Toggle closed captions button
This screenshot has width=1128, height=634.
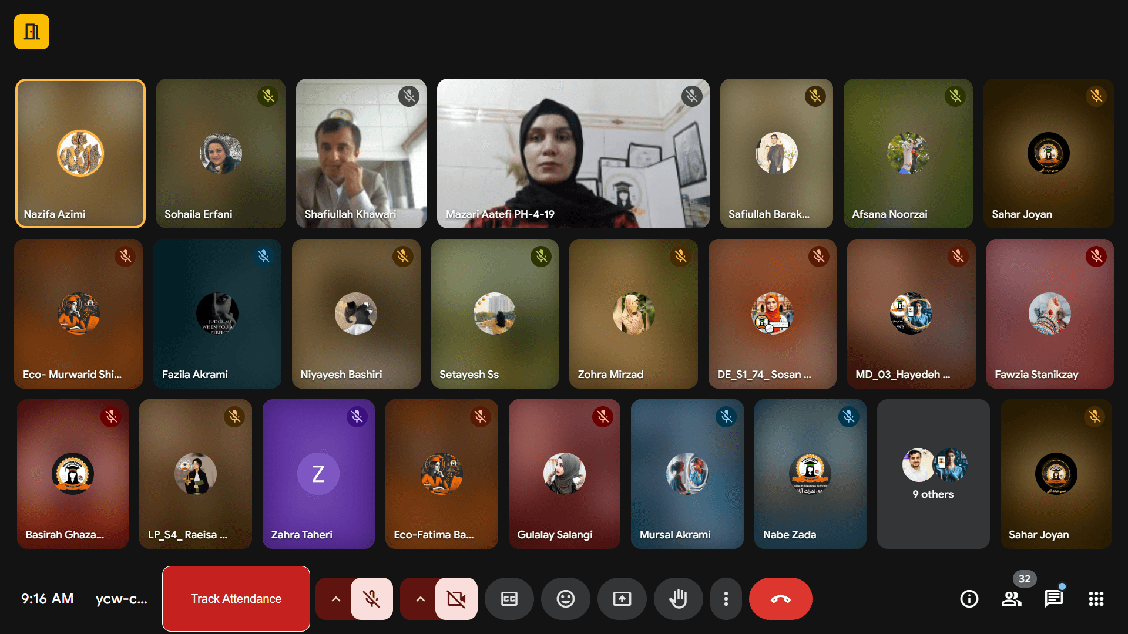[509, 599]
